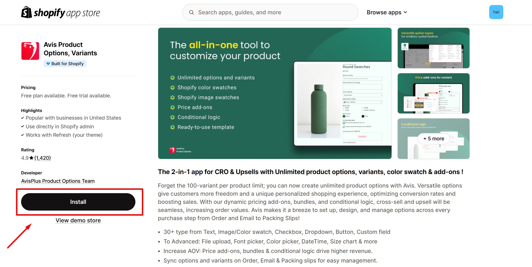Click the rating star icon
Viewport: 532px width, 267px height.
[31, 158]
